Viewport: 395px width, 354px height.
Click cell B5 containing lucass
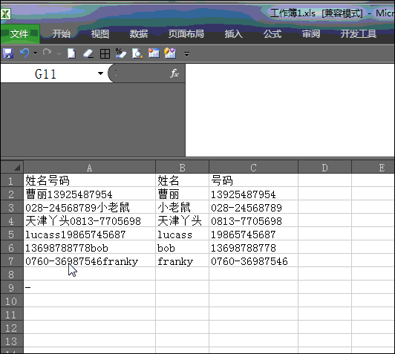click(x=182, y=235)
